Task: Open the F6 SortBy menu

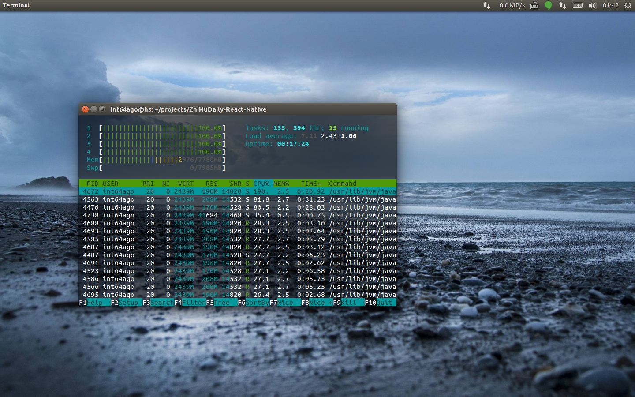Action: coord(257,303)
